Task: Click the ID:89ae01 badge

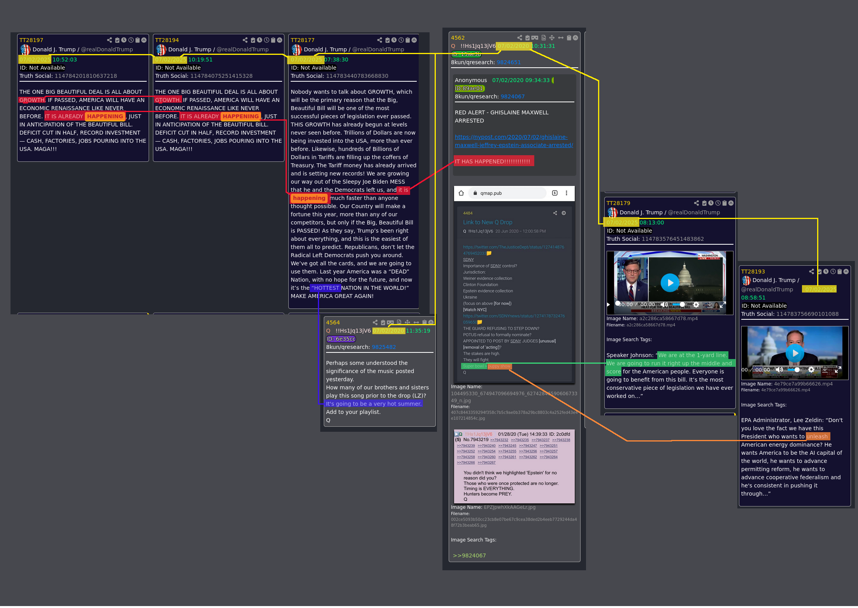Action: pos(469,88)
